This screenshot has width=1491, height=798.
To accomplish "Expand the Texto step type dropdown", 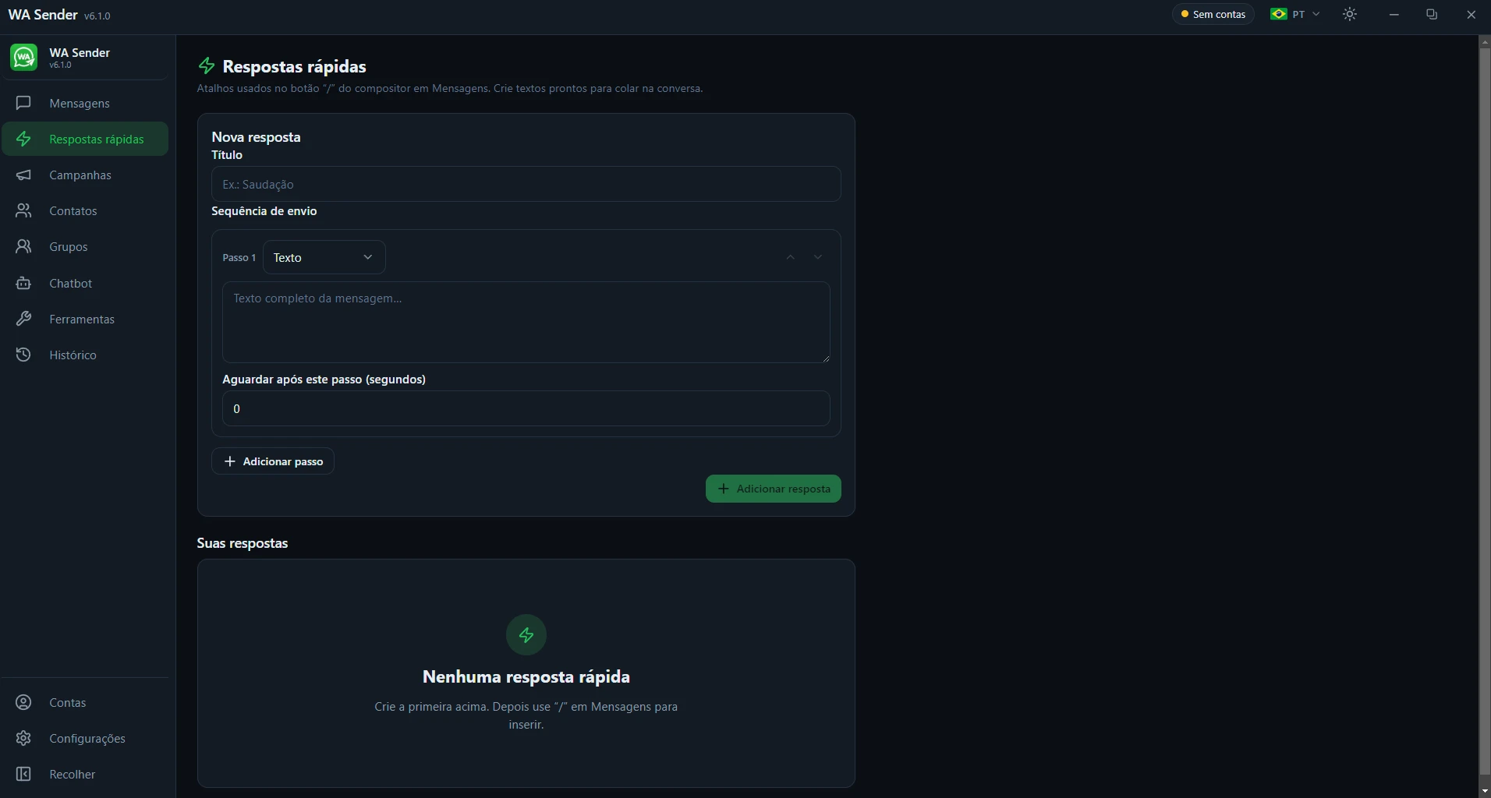I will coord(324,257).
